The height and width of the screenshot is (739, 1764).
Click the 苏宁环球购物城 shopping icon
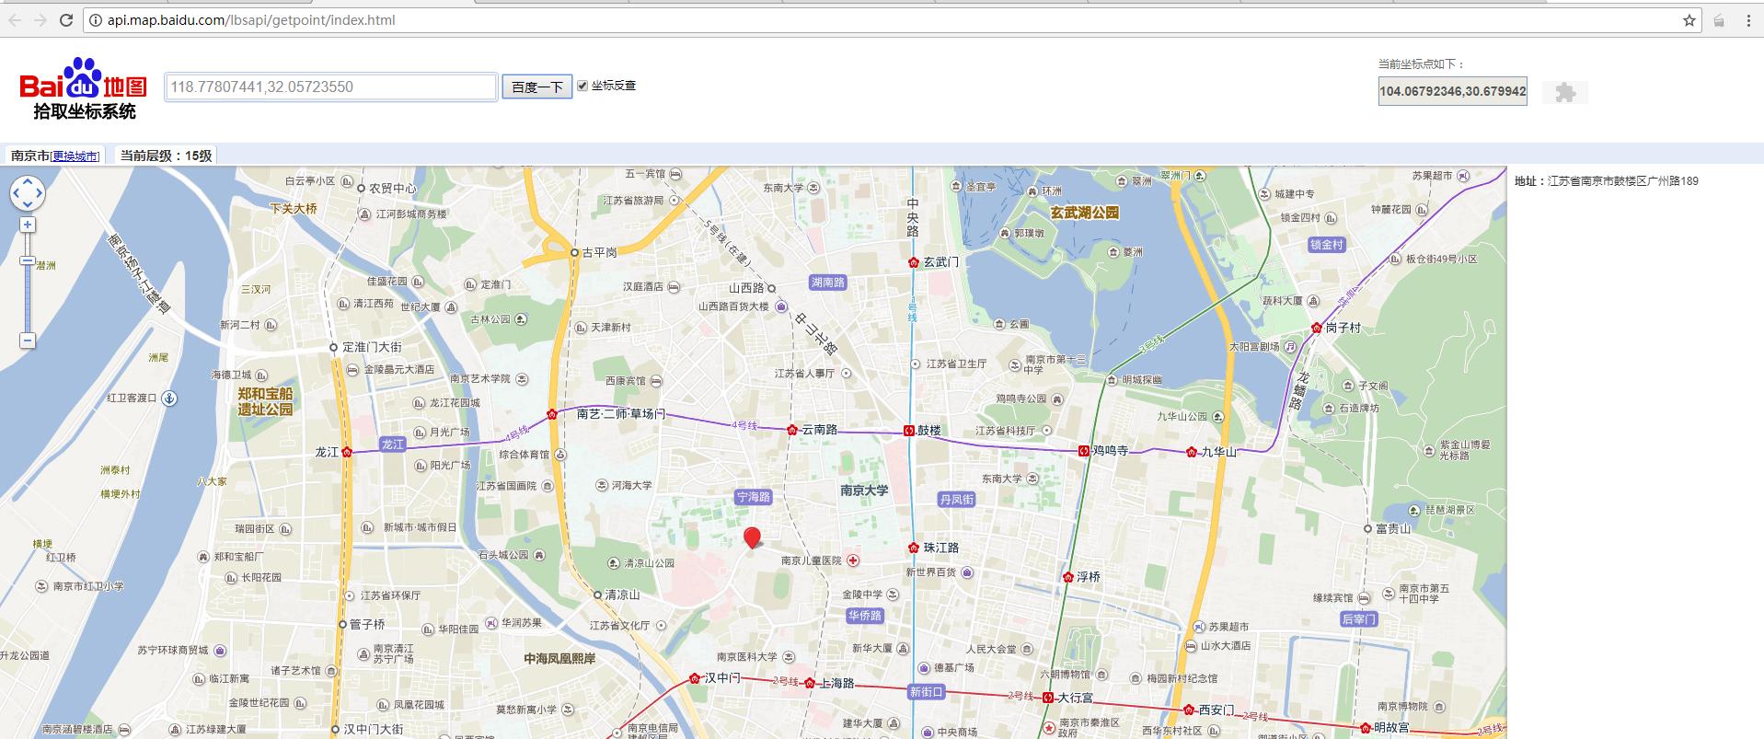[x=220, y=651]
